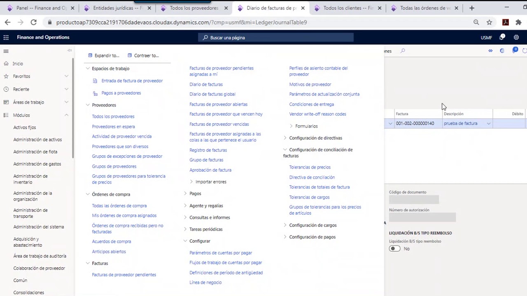This screenshot has width=527, height=296.
Task: Click the Código de documento field
Action: pos(414,200)
